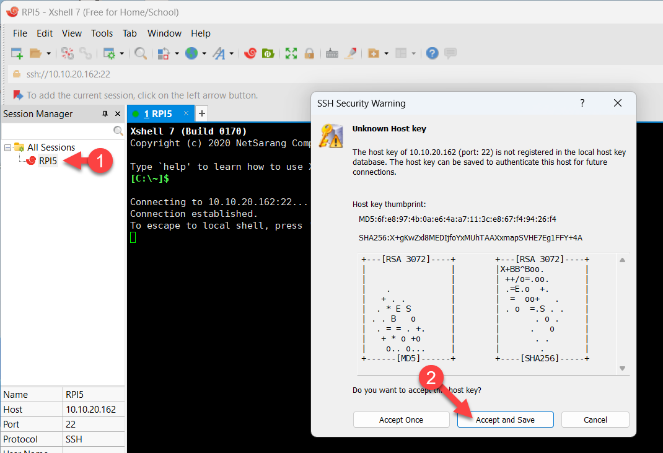The width and height of the screenshot is (663, 453).
Task: Click the red bookmark flag icon in hint bar
Action: tap(18, 95)
